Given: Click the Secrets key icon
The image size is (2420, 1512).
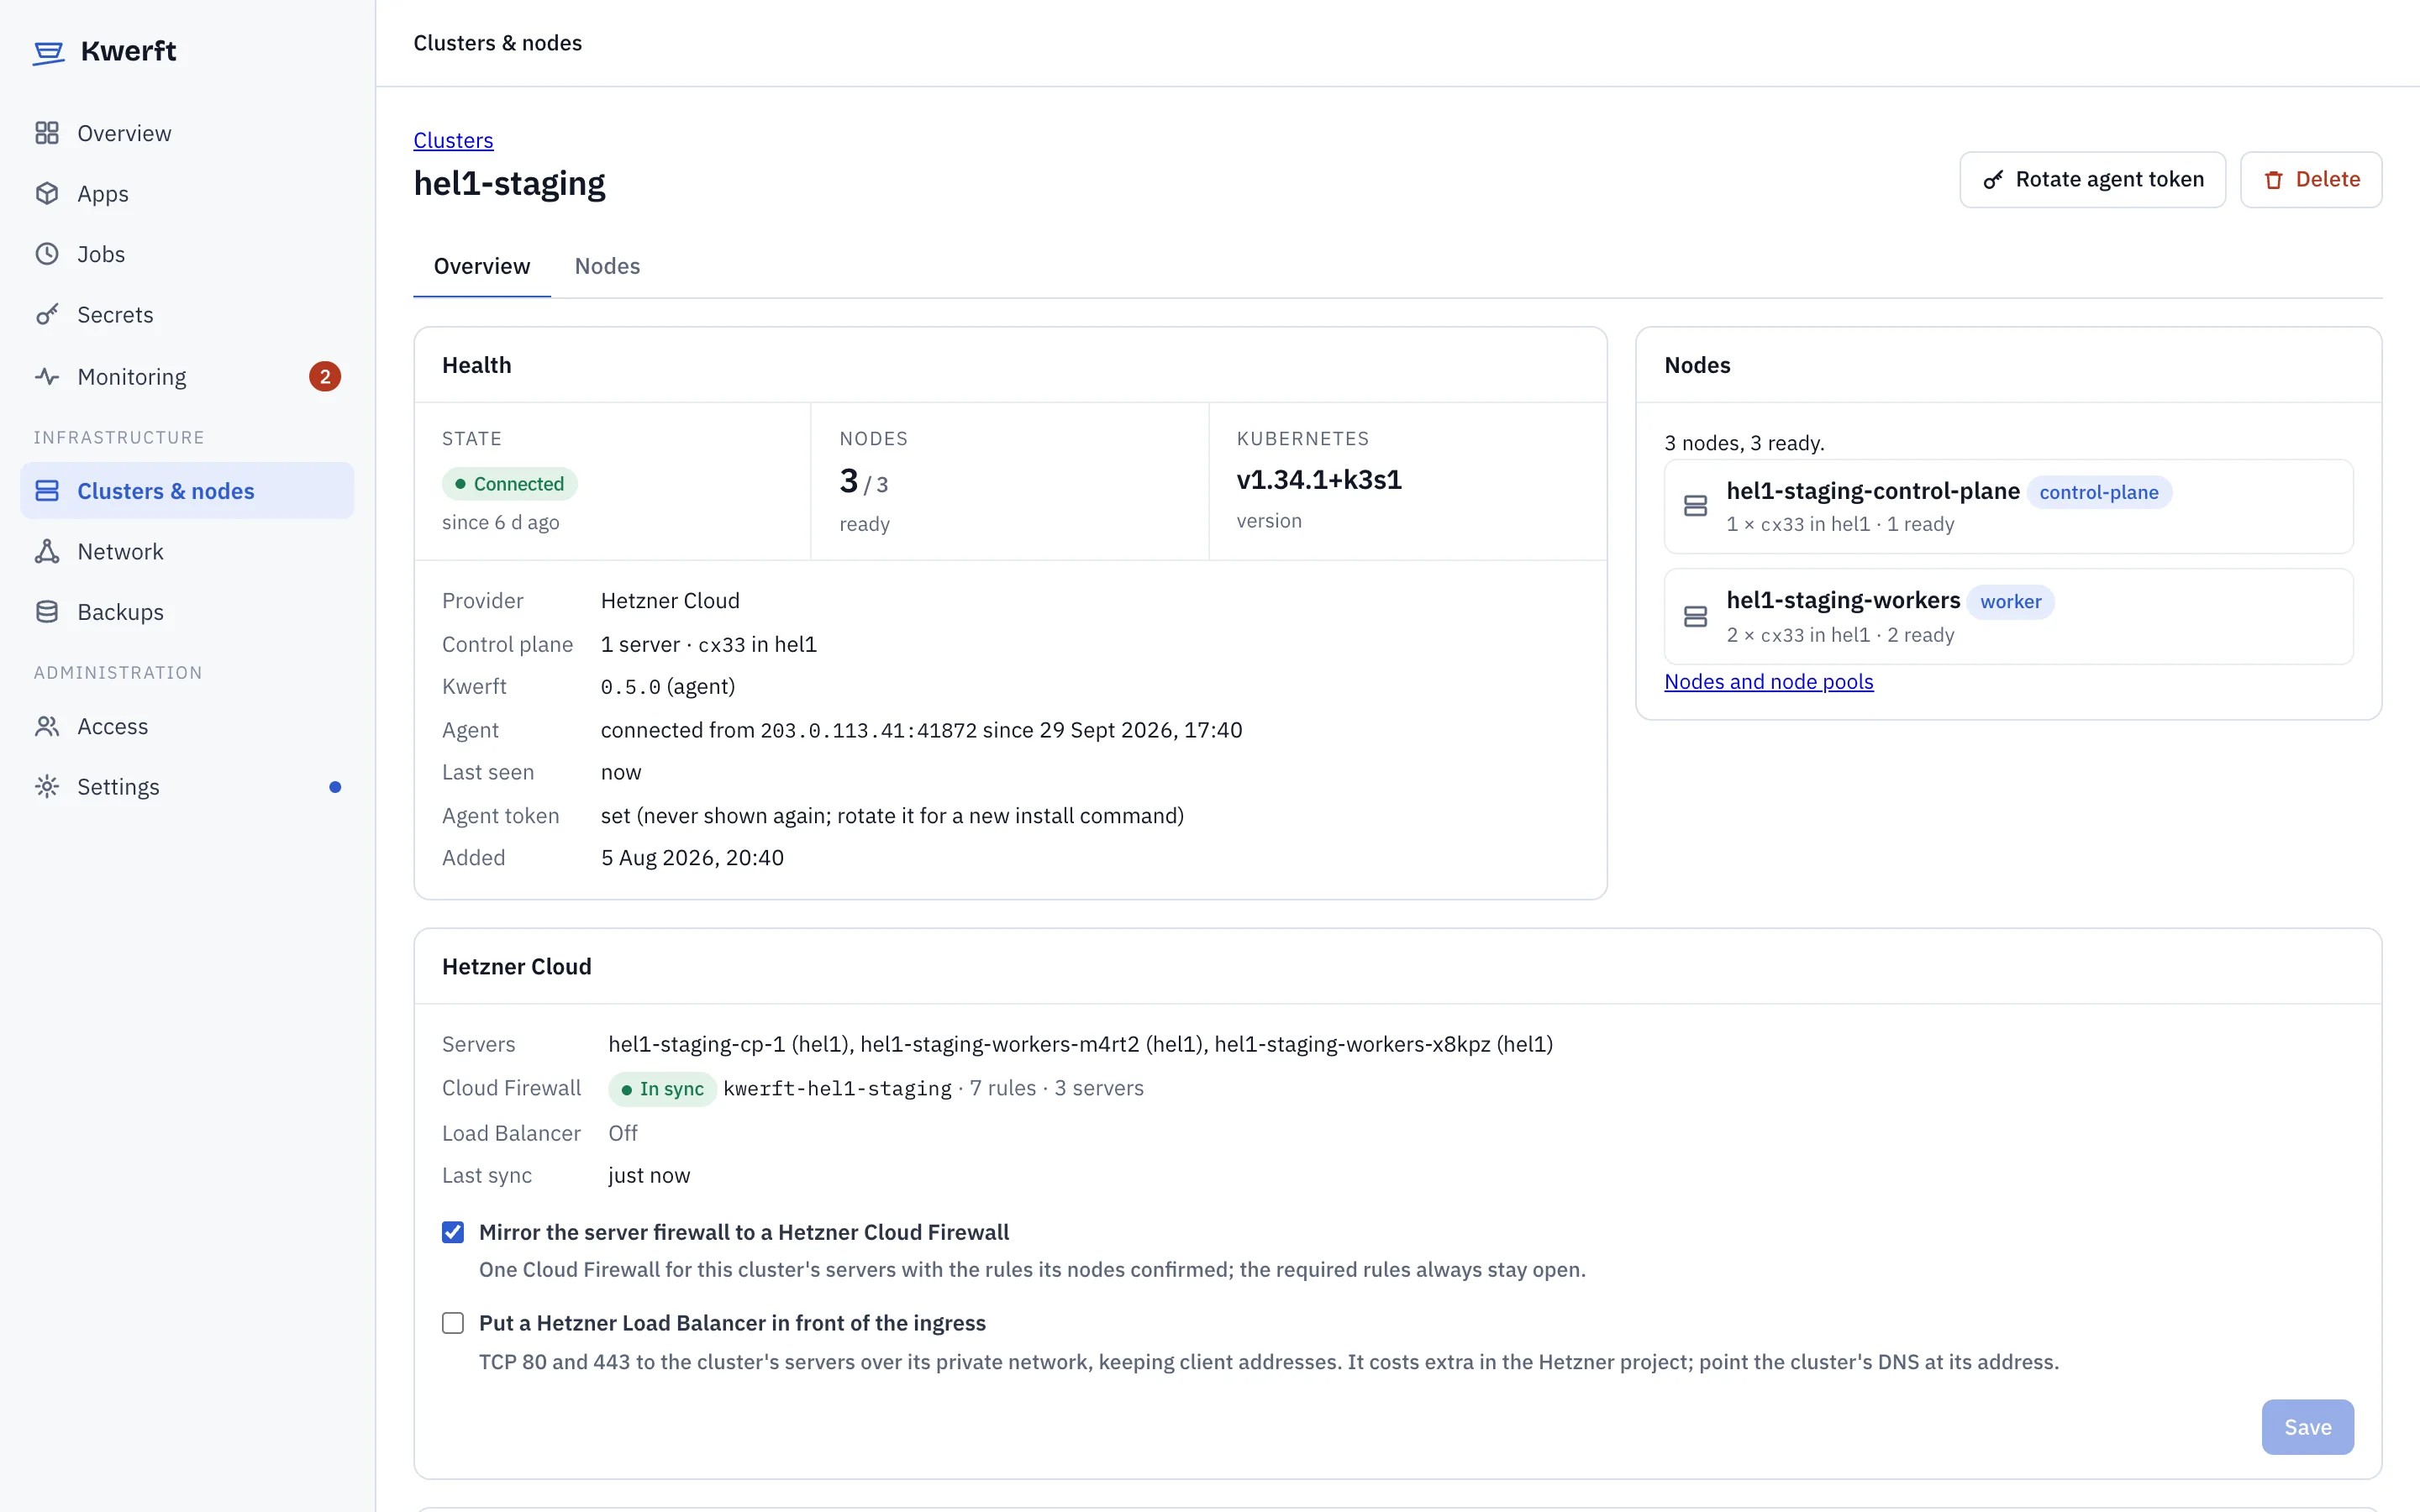Looking at the screenshot, I should [47, 315].
